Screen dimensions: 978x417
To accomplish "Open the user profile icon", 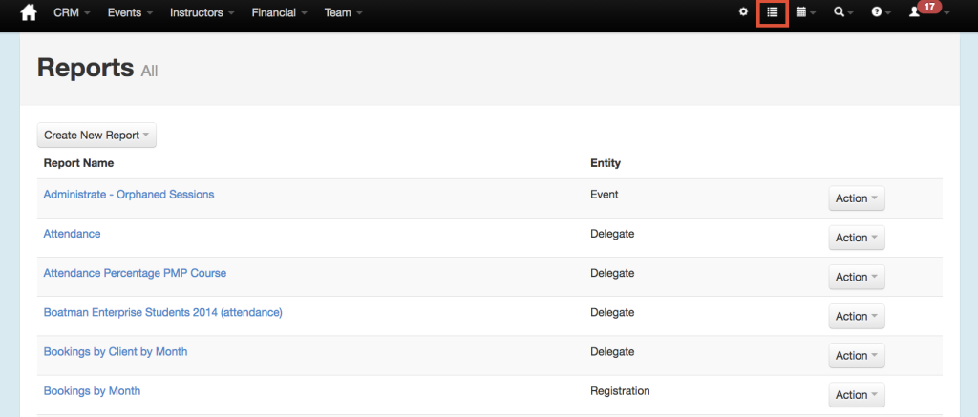I will [x=914, y=12].
